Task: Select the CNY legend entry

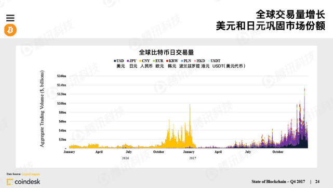Action: click(x=144, y=61)
